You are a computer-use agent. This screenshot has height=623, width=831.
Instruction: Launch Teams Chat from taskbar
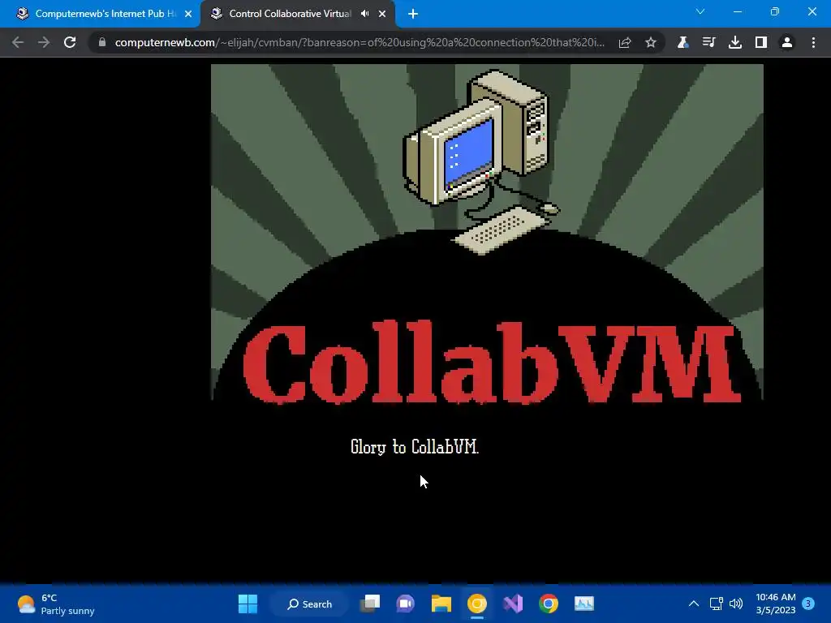tap(406, 604)
